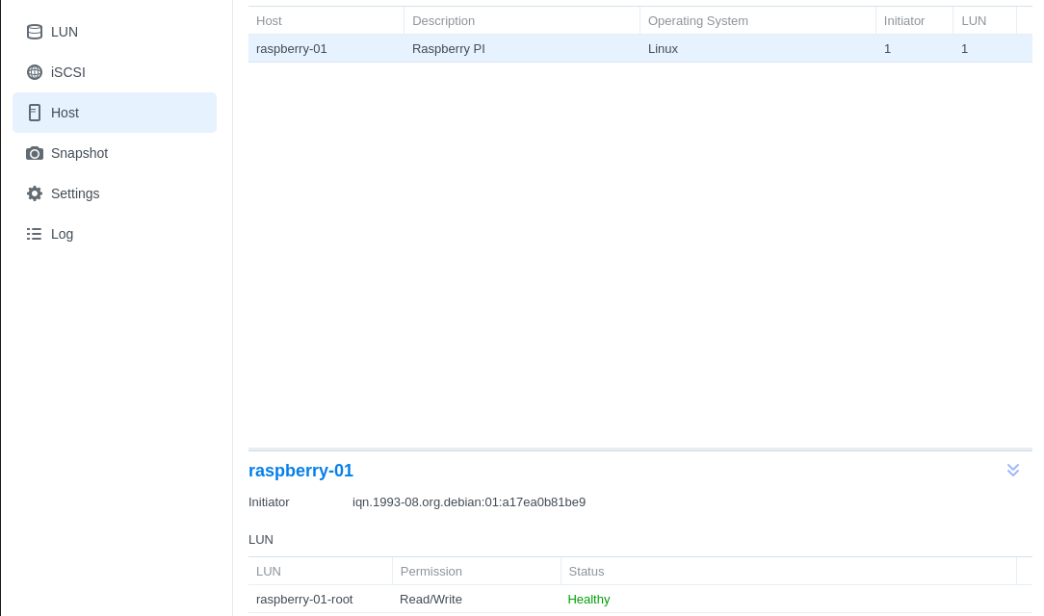Screen dimensions: 1044x616
Task: Click the iSCSI globe icon
Action: pos(35,72)
